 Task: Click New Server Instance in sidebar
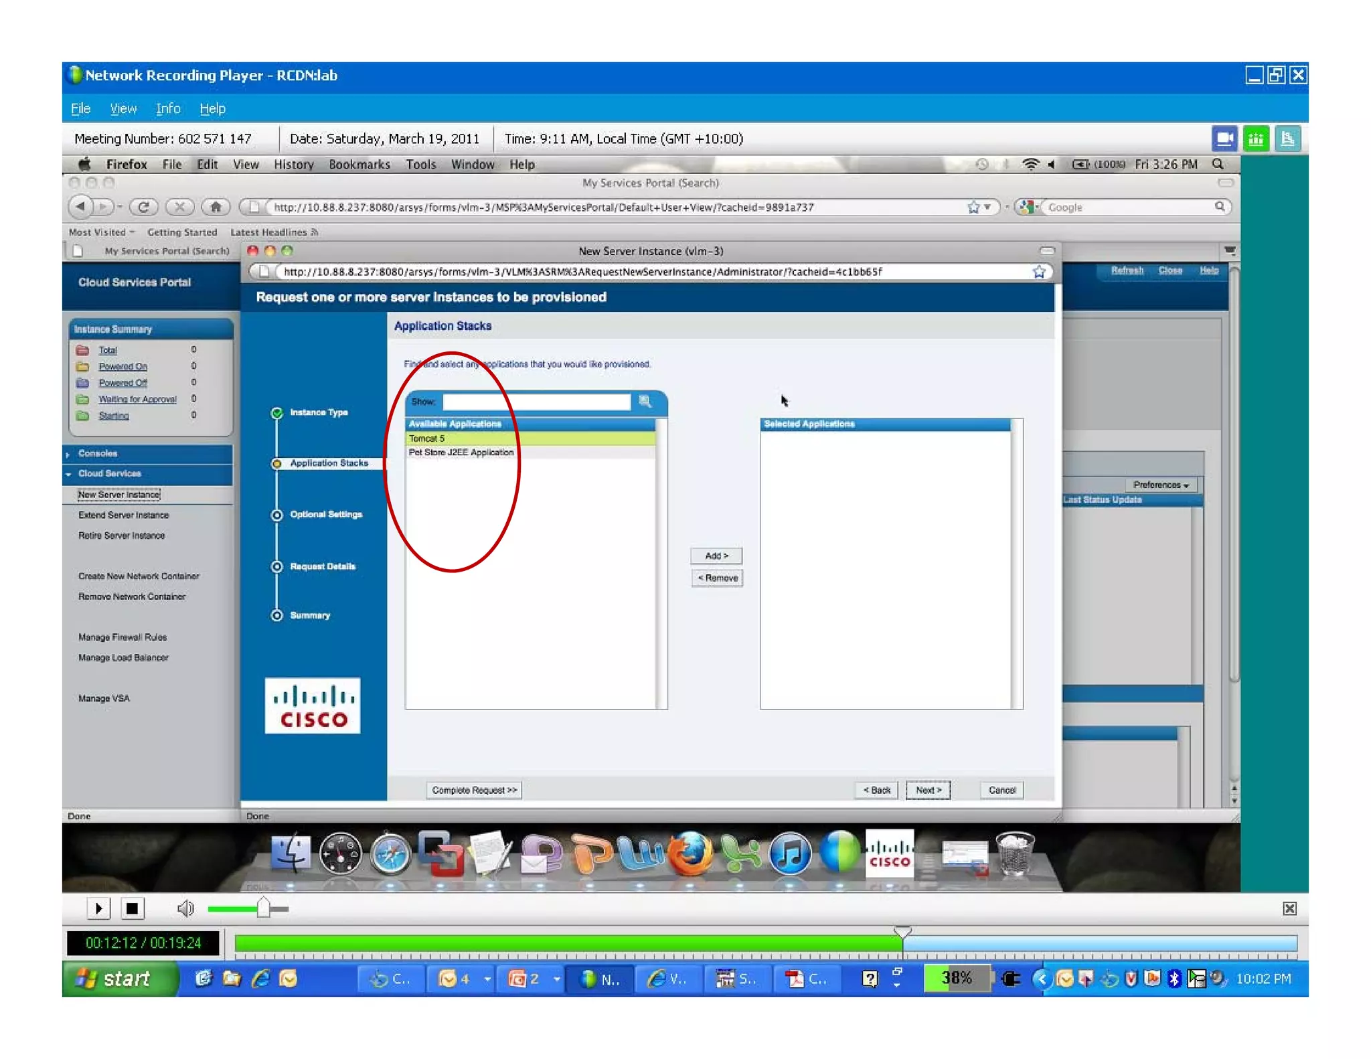click(119, 495)
